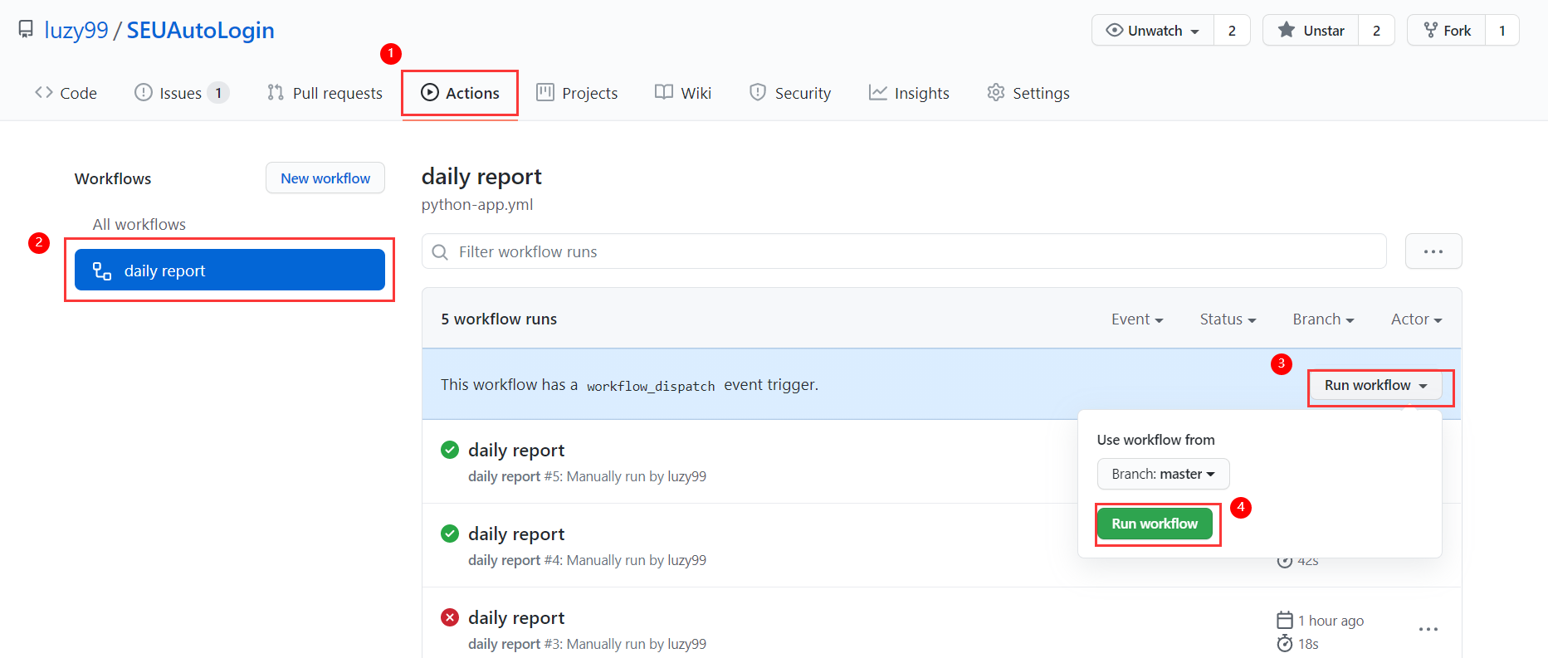Viewport: 1548px width, 658px height.
Task: Click the 'Use workflow from' label
Action: coord(1155,440)
